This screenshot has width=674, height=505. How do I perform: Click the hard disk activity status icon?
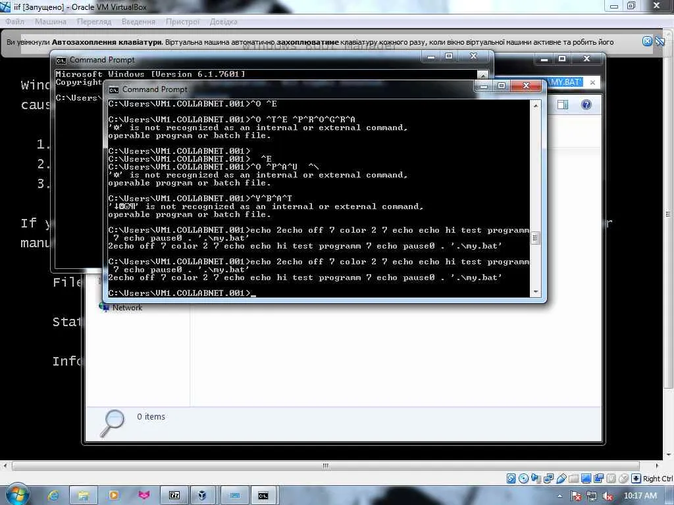[x=511, y=479]
